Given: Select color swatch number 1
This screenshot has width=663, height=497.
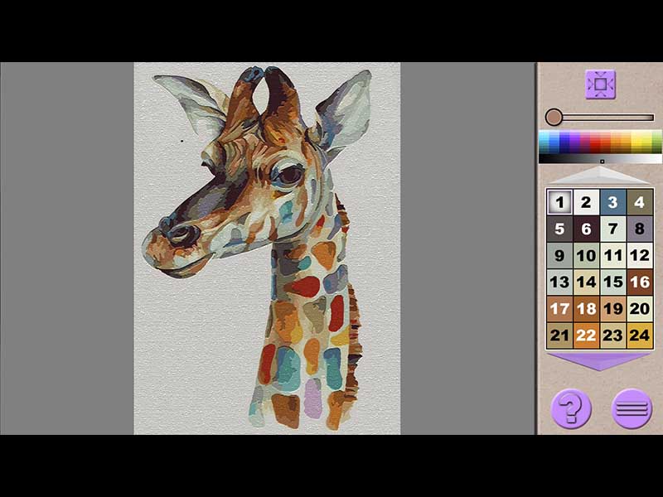Looking at the screenshot, I should coord(561,202).
